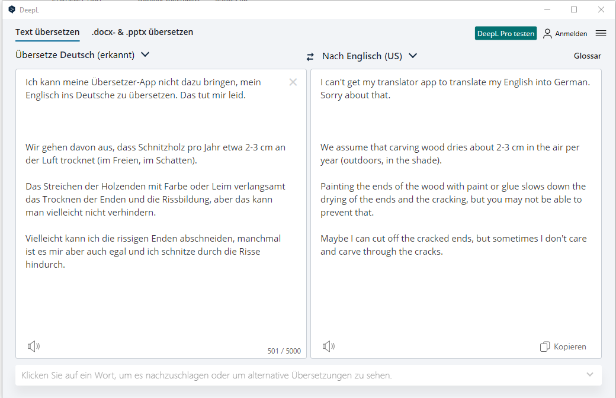616x398 pixels.
Task: Click 'Painting' in the English translation
Action: click(337, 186)
